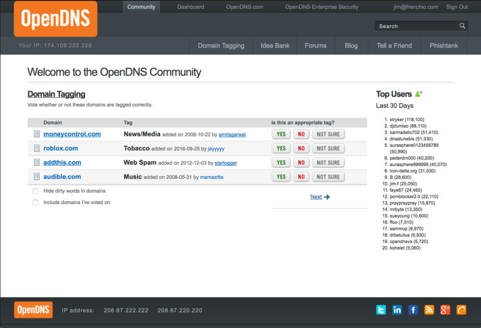
Task: Click the OpenDNS orange header logo
Action: click(x=55, y=19)
